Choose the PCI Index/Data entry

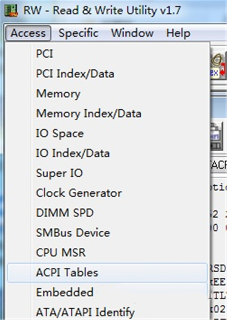pyautogui.click(x=75, y=73)
